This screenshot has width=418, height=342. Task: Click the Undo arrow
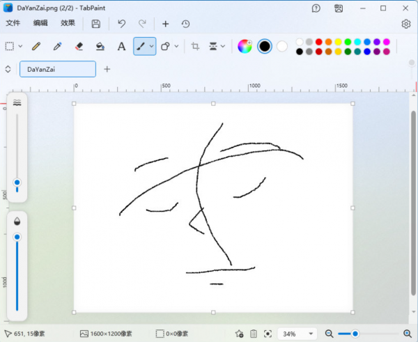[121, 24]
